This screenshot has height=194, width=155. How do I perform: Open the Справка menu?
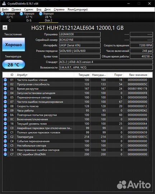(x=59, y=10)
